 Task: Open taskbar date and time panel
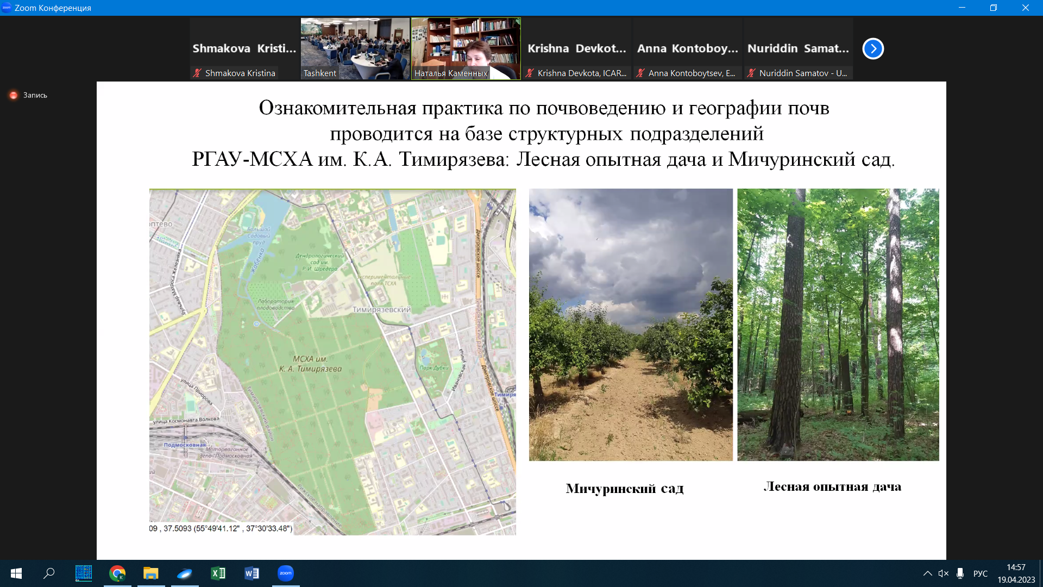point(1015,573)
